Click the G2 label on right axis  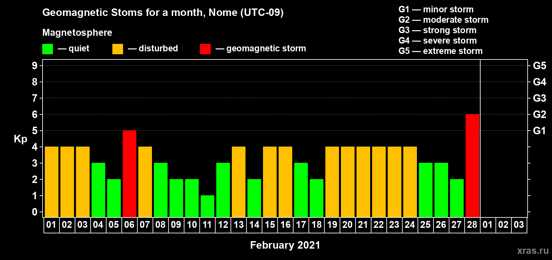tap(539, 114)
